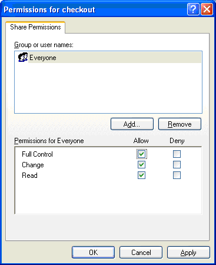Click the Everyone group users icon
The width and height of the screenshot is (216, 265).
tap(23, 57)
